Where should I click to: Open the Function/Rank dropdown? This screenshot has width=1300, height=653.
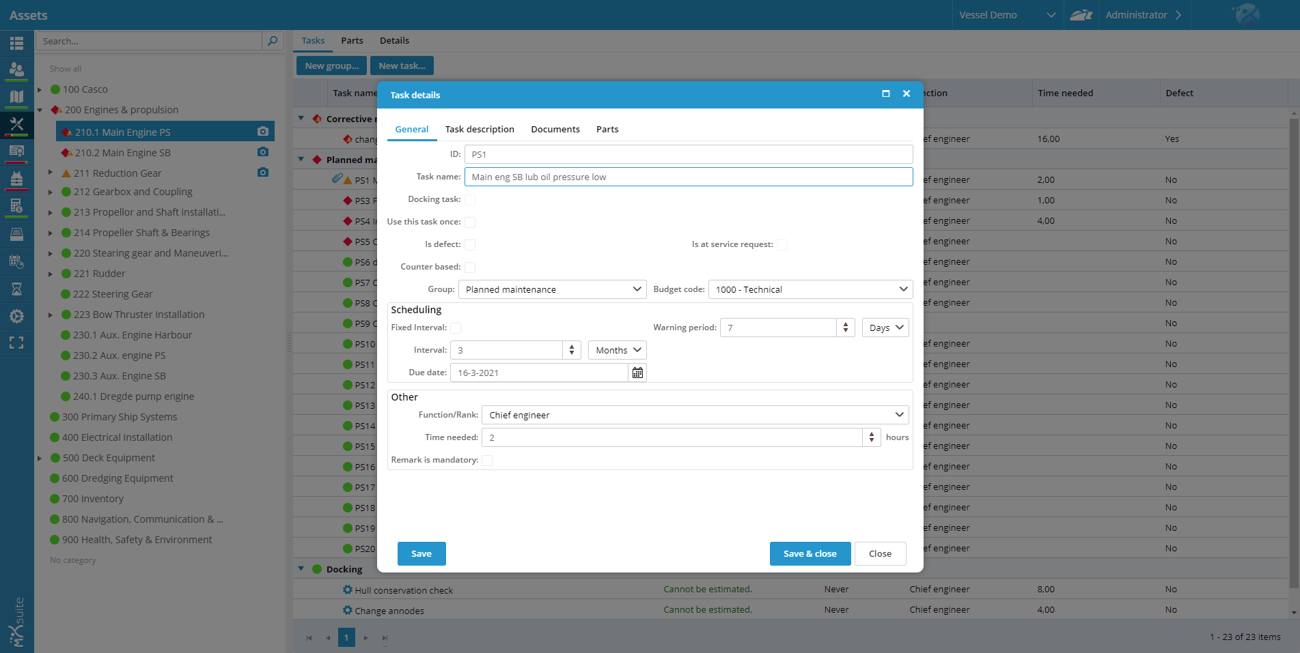(x=694, y=415)
